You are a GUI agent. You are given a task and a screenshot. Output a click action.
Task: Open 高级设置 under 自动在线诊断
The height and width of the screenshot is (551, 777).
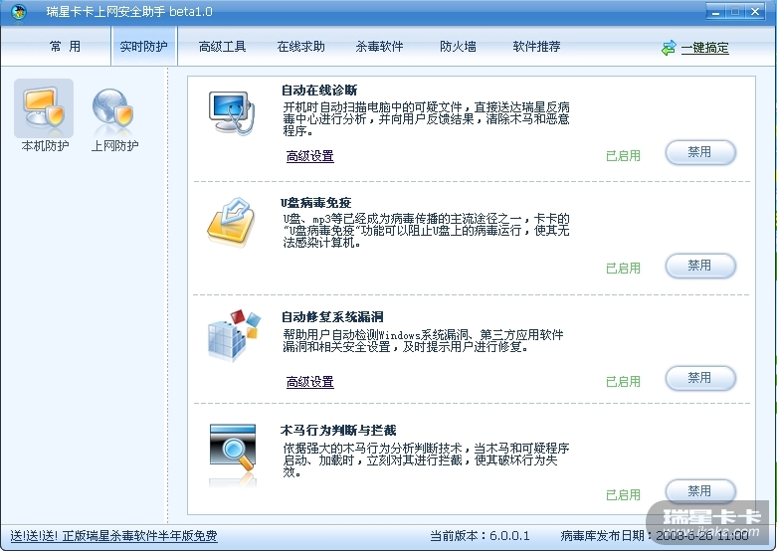click(310, 156)
